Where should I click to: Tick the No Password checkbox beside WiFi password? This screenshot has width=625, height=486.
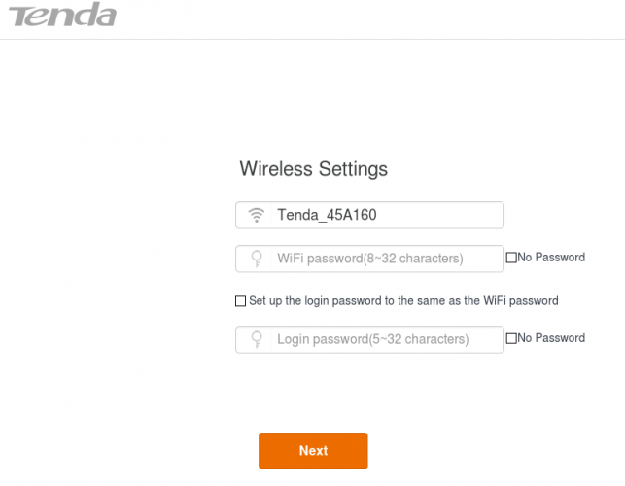pyautogui.click(x=511, y=259)
